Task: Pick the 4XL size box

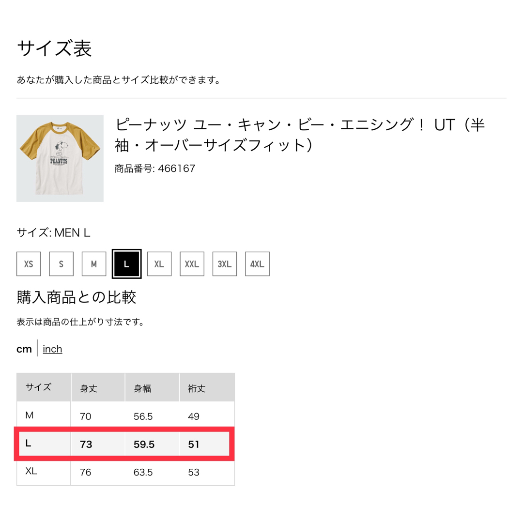Action: (258, 264)
